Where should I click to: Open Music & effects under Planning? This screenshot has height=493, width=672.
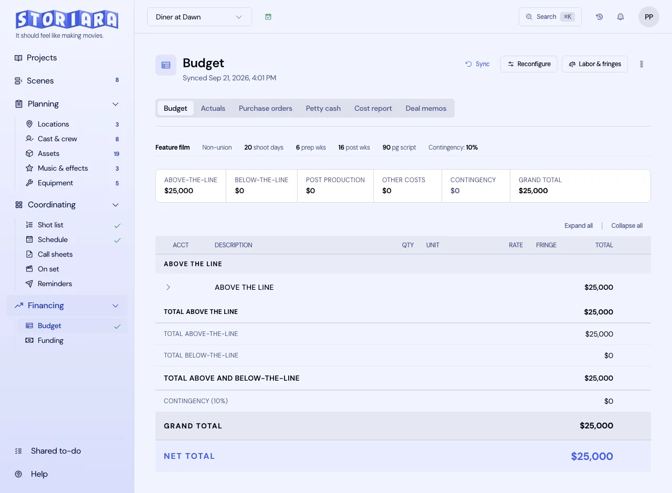point(72,168)
